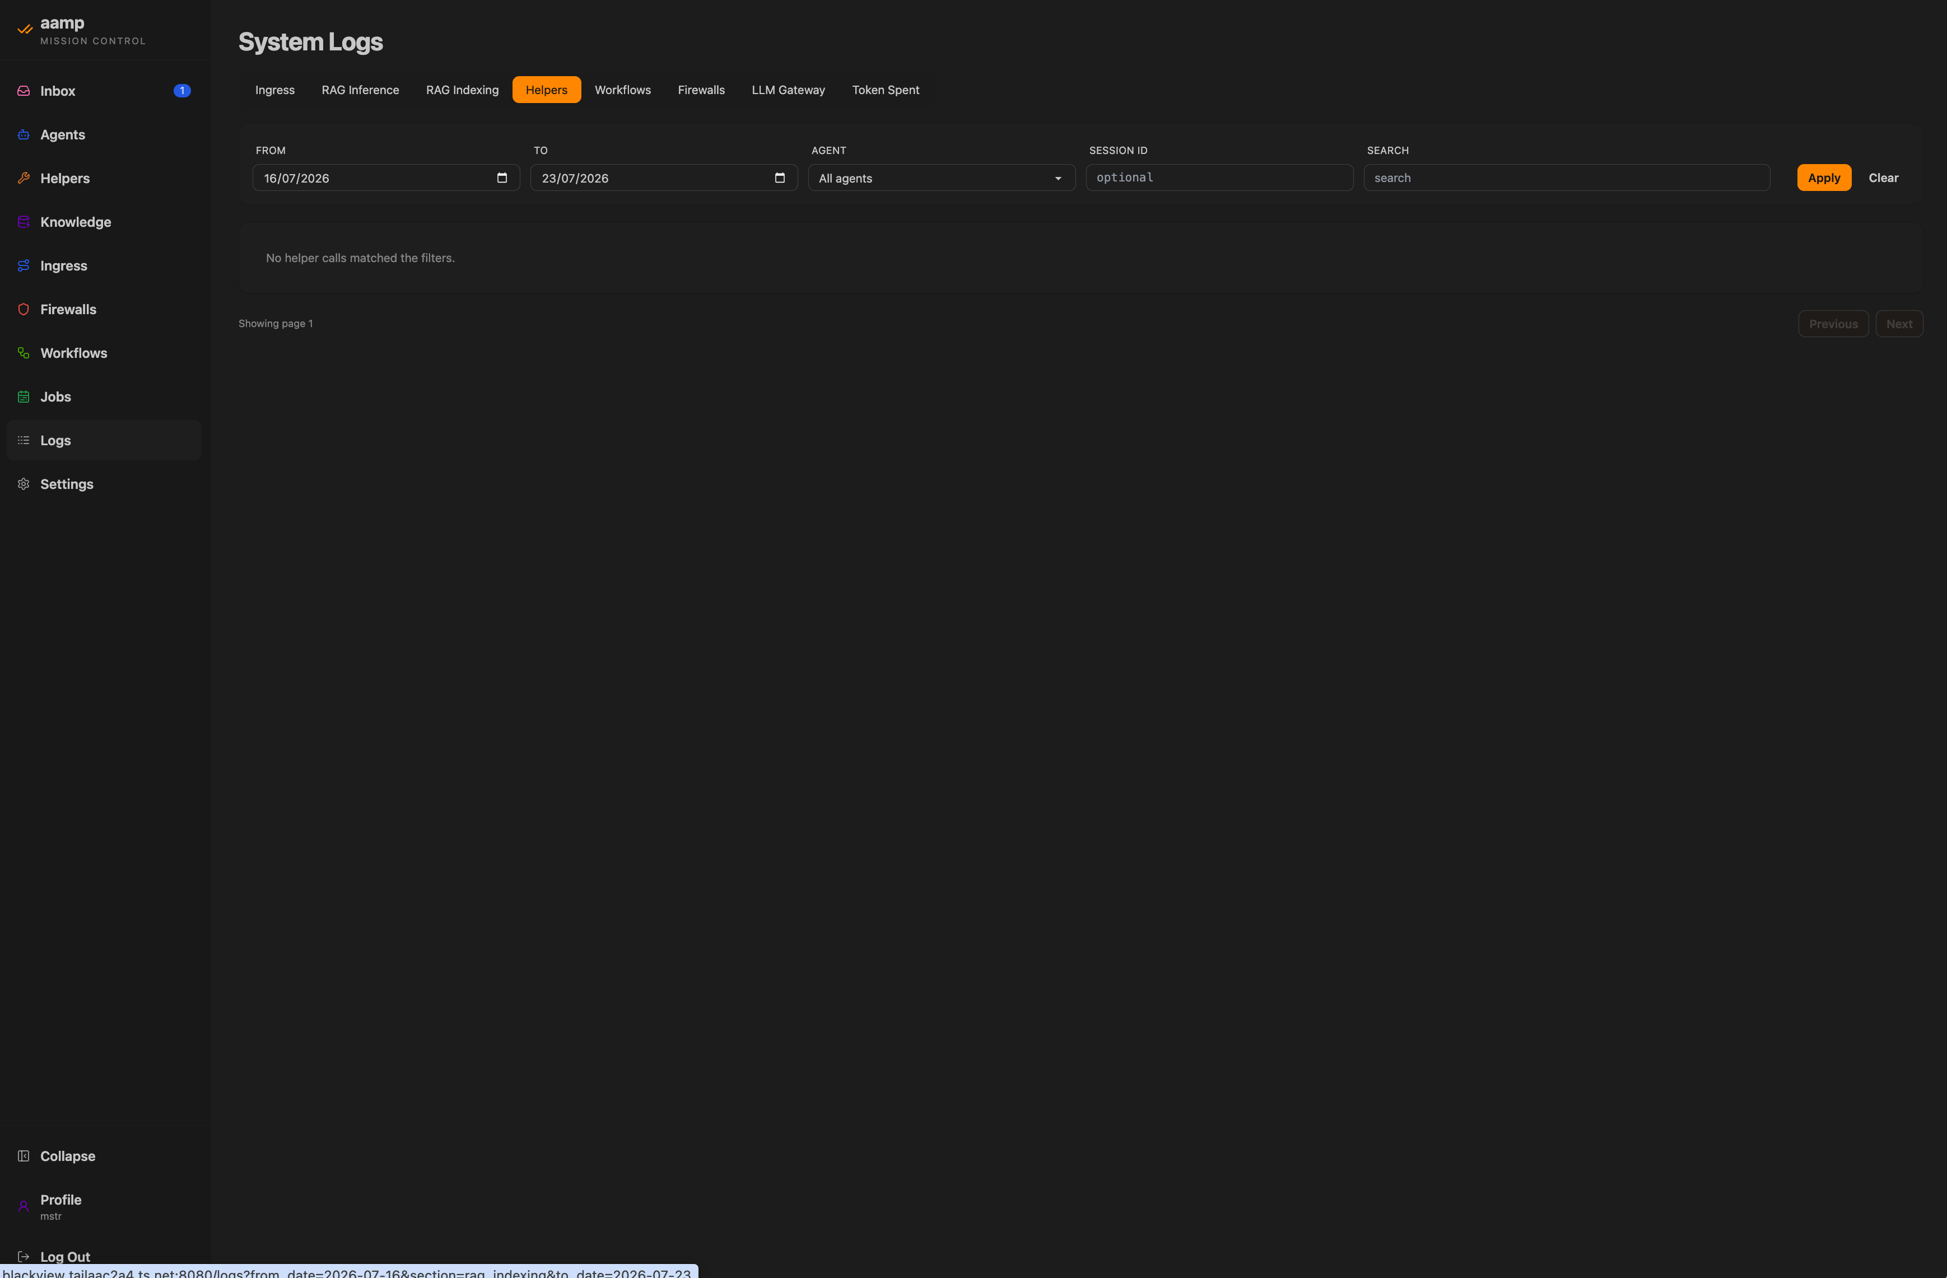Click the Profile user icon
The image size is (1947, 1278).
pyautogui.click(x=24, y=1206)
